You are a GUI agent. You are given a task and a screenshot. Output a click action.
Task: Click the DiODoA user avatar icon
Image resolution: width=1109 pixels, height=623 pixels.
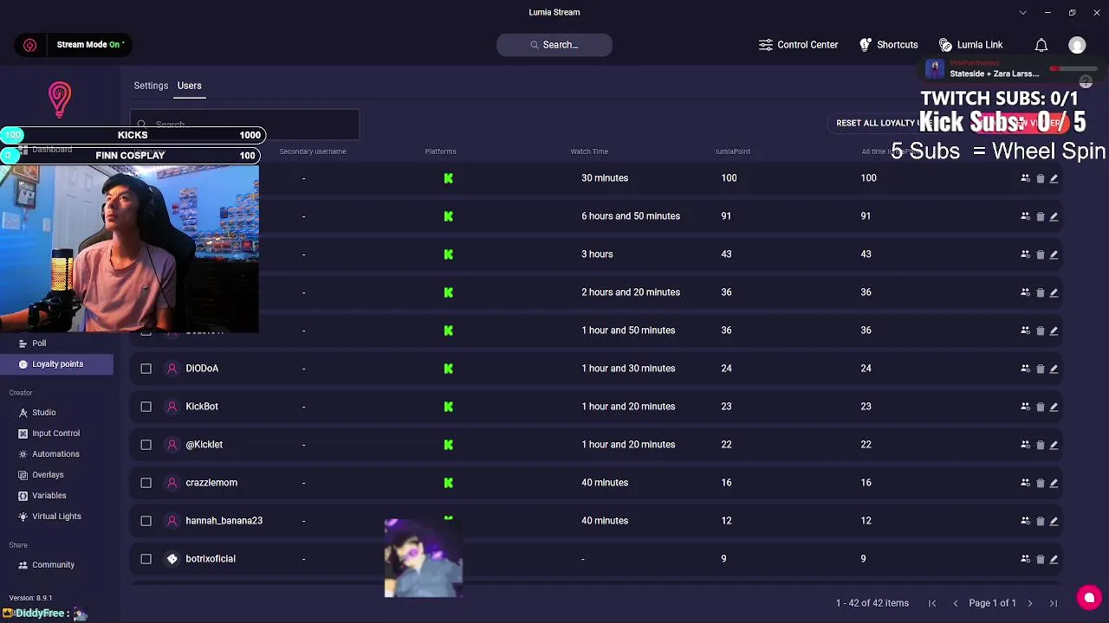click(x=172, y=369)
